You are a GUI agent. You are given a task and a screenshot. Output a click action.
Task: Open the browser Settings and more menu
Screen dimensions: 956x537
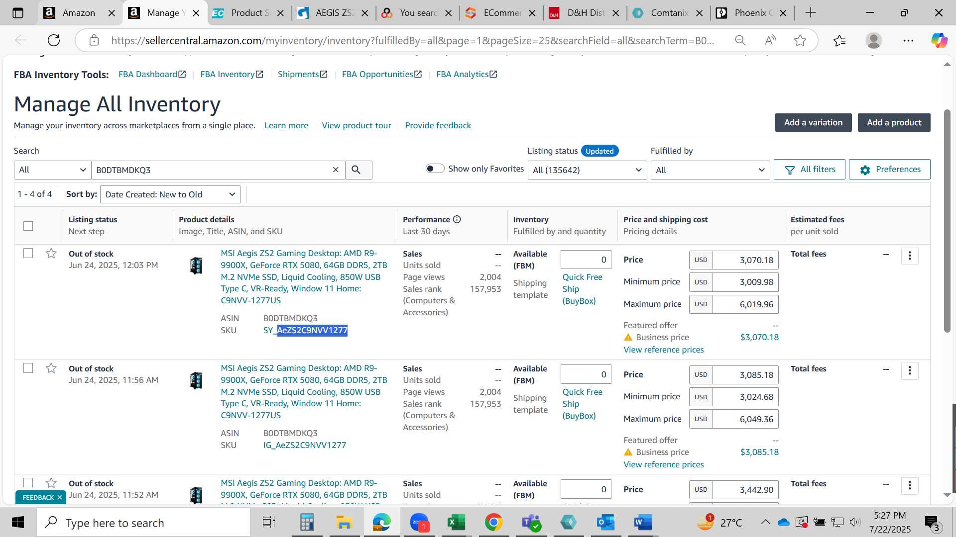908,40
